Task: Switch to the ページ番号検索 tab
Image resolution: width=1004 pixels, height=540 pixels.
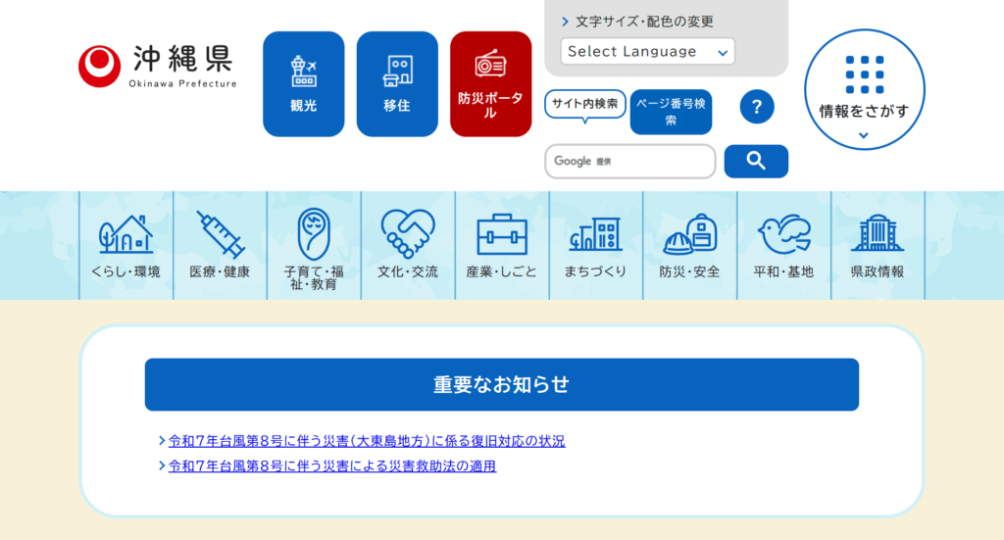Action: [671, 111]
